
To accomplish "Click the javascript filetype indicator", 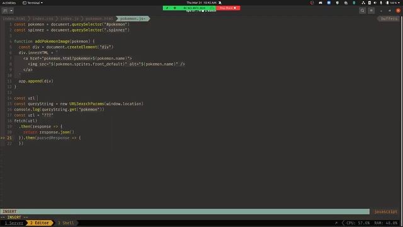I will click(385, 212).
